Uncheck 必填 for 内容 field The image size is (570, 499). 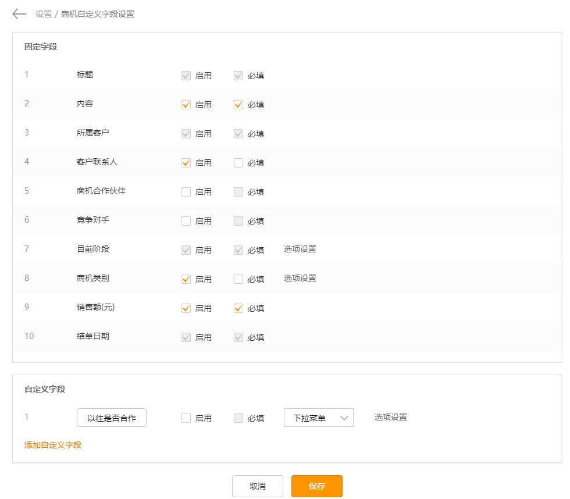tap(238, 105)
